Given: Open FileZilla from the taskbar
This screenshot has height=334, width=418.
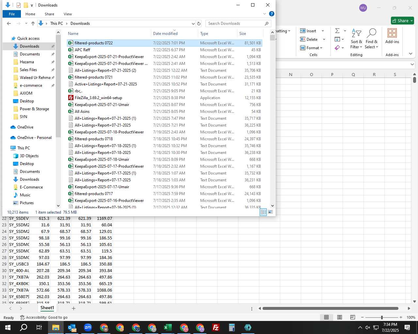Looking at the screenshot, I should [x=216, y=327].
